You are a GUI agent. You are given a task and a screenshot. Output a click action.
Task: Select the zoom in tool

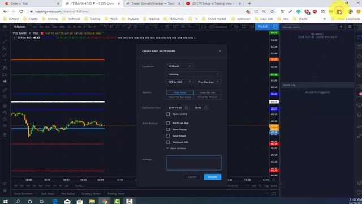coord(5,97)
